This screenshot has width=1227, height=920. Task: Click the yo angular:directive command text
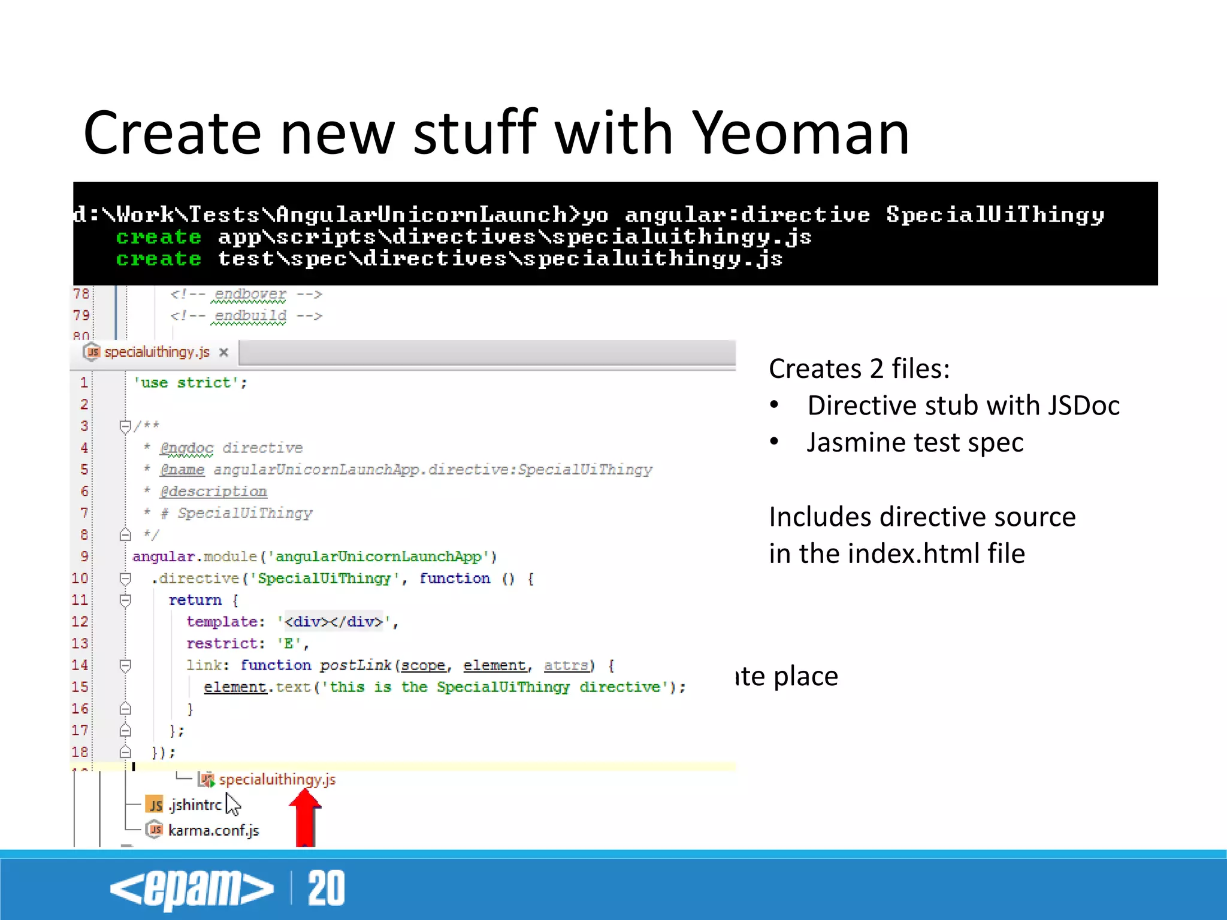coord(844,214)
